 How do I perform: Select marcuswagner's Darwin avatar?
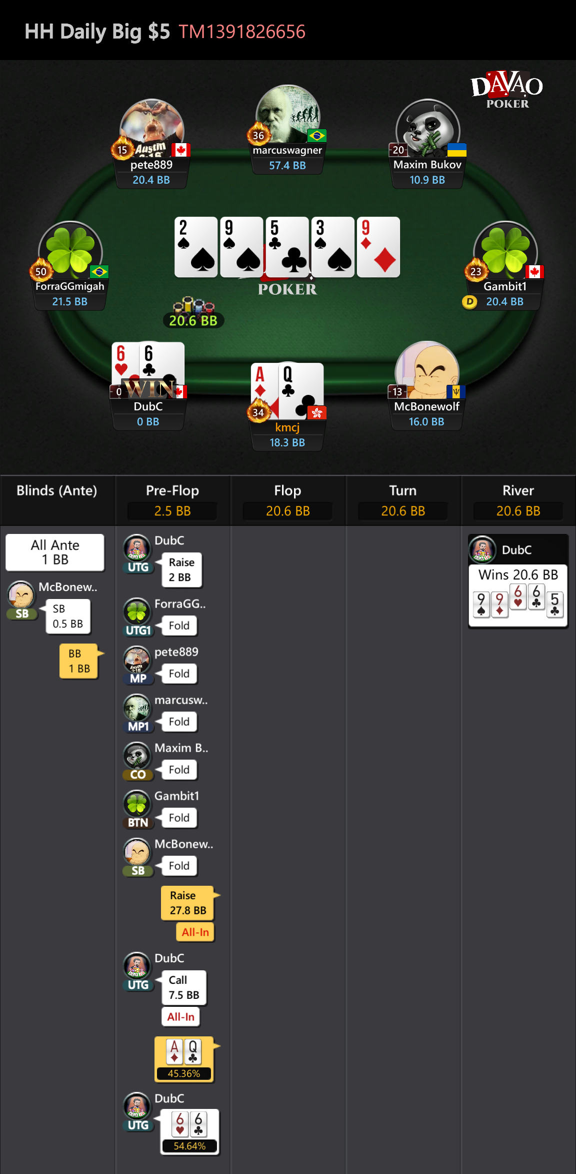[287, 115]
